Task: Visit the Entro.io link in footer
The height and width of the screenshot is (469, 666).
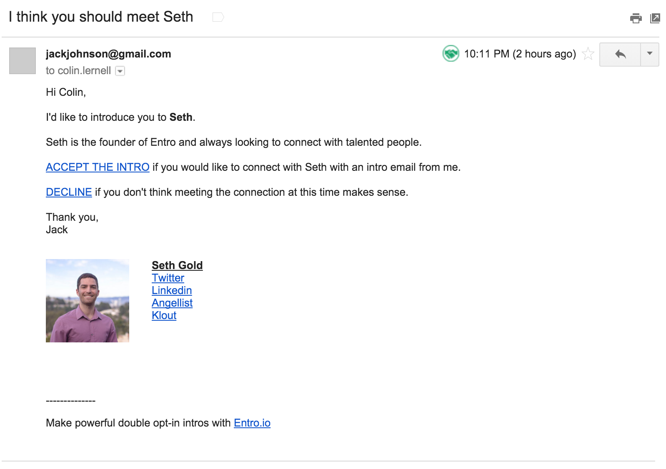Action: (x=252, y=423)
